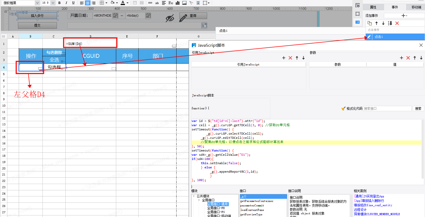Apply background fill paint bucket
This screenshot has height=217, width=425.
[x=113, y=3]
